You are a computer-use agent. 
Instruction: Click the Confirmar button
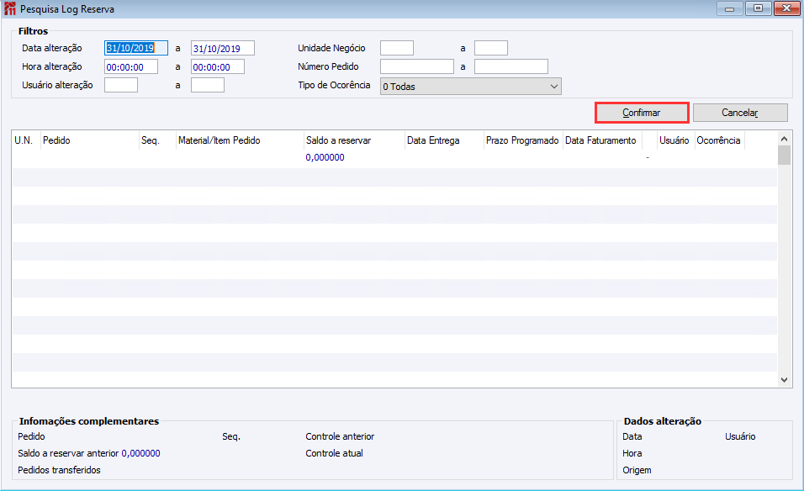coord(642,113)
